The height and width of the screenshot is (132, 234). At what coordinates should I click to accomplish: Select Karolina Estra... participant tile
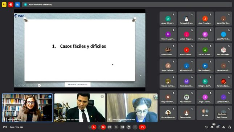(x=223, y=81)
